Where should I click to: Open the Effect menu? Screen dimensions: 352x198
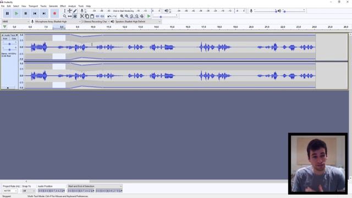[63, 6]
